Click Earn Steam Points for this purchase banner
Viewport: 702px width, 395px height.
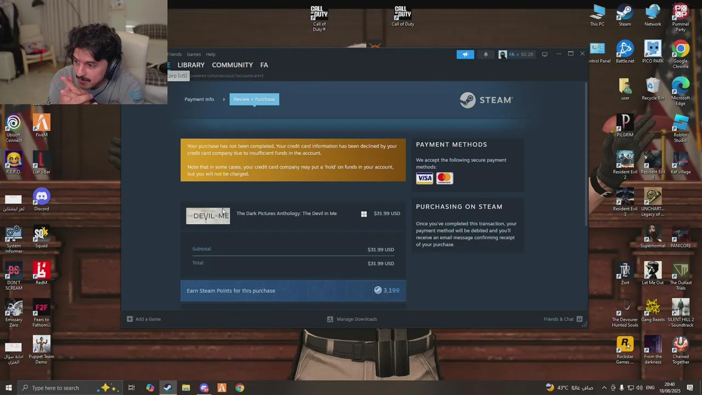coord(293,291)
